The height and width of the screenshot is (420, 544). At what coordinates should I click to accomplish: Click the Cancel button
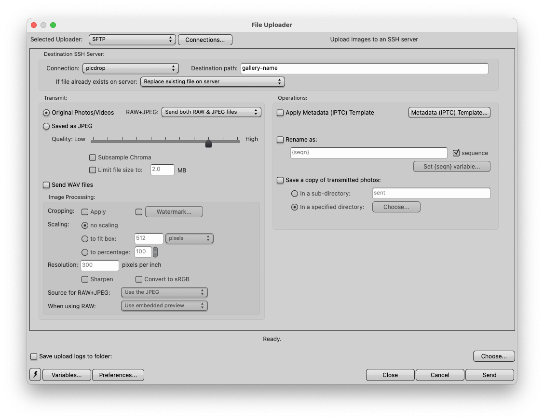(x=440, y=375)
